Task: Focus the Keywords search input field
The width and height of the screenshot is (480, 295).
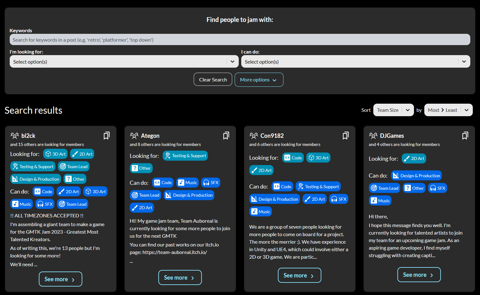Action: point(240,40)
